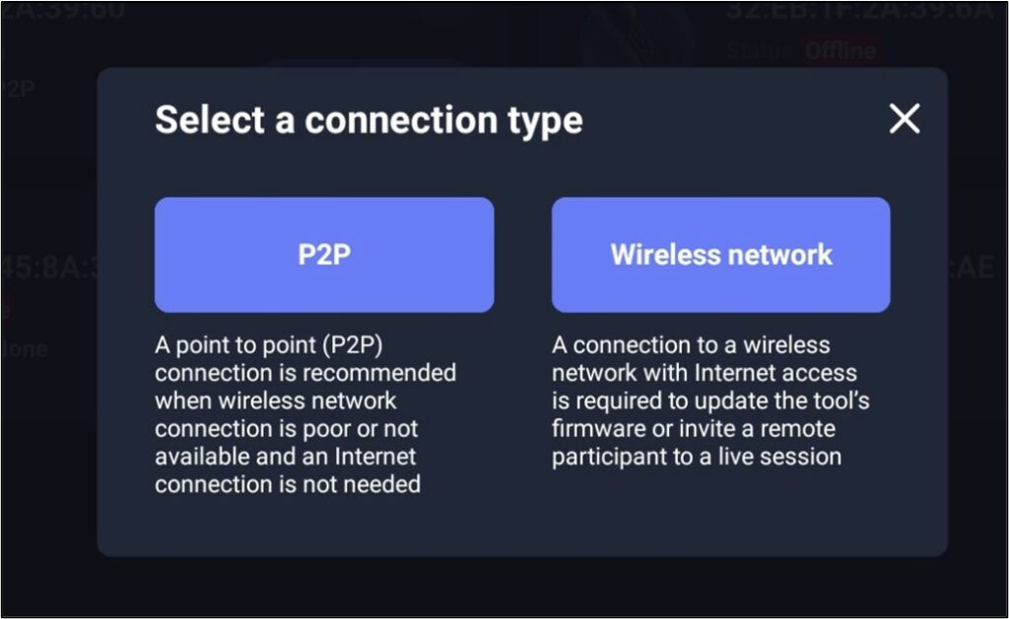
Task: Click the darkened button behind the dialog header
Action: pos(365,61)
